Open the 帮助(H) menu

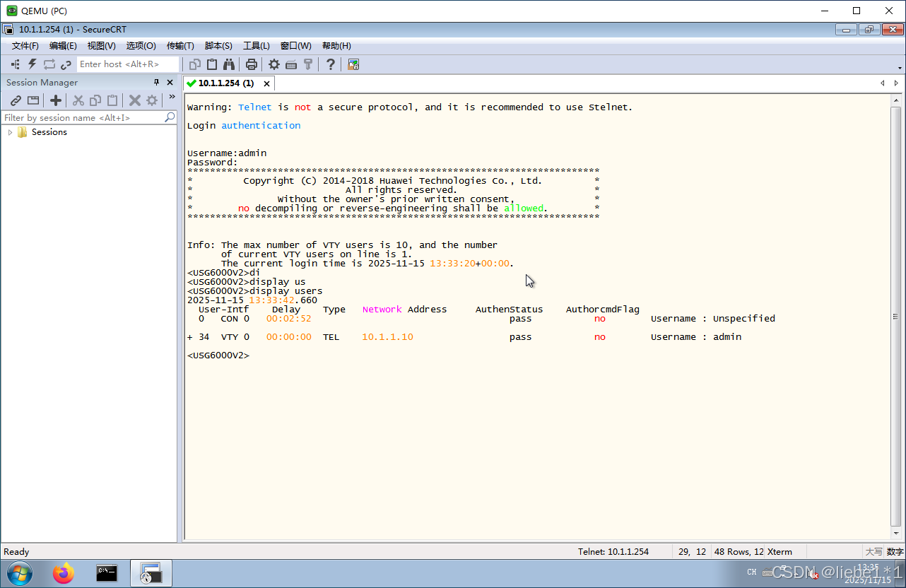(336, 45)
